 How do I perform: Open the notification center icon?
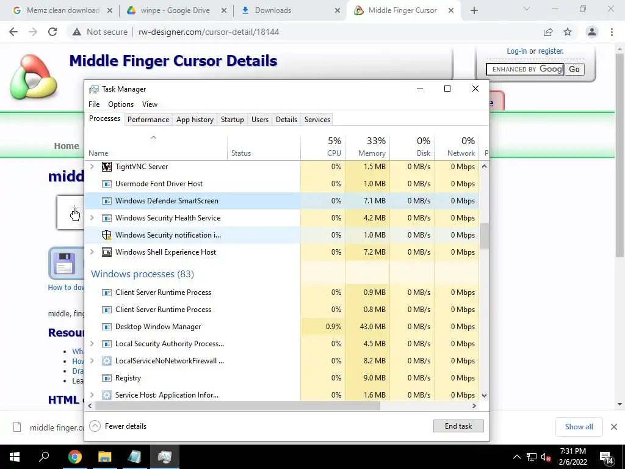(606, 457)
